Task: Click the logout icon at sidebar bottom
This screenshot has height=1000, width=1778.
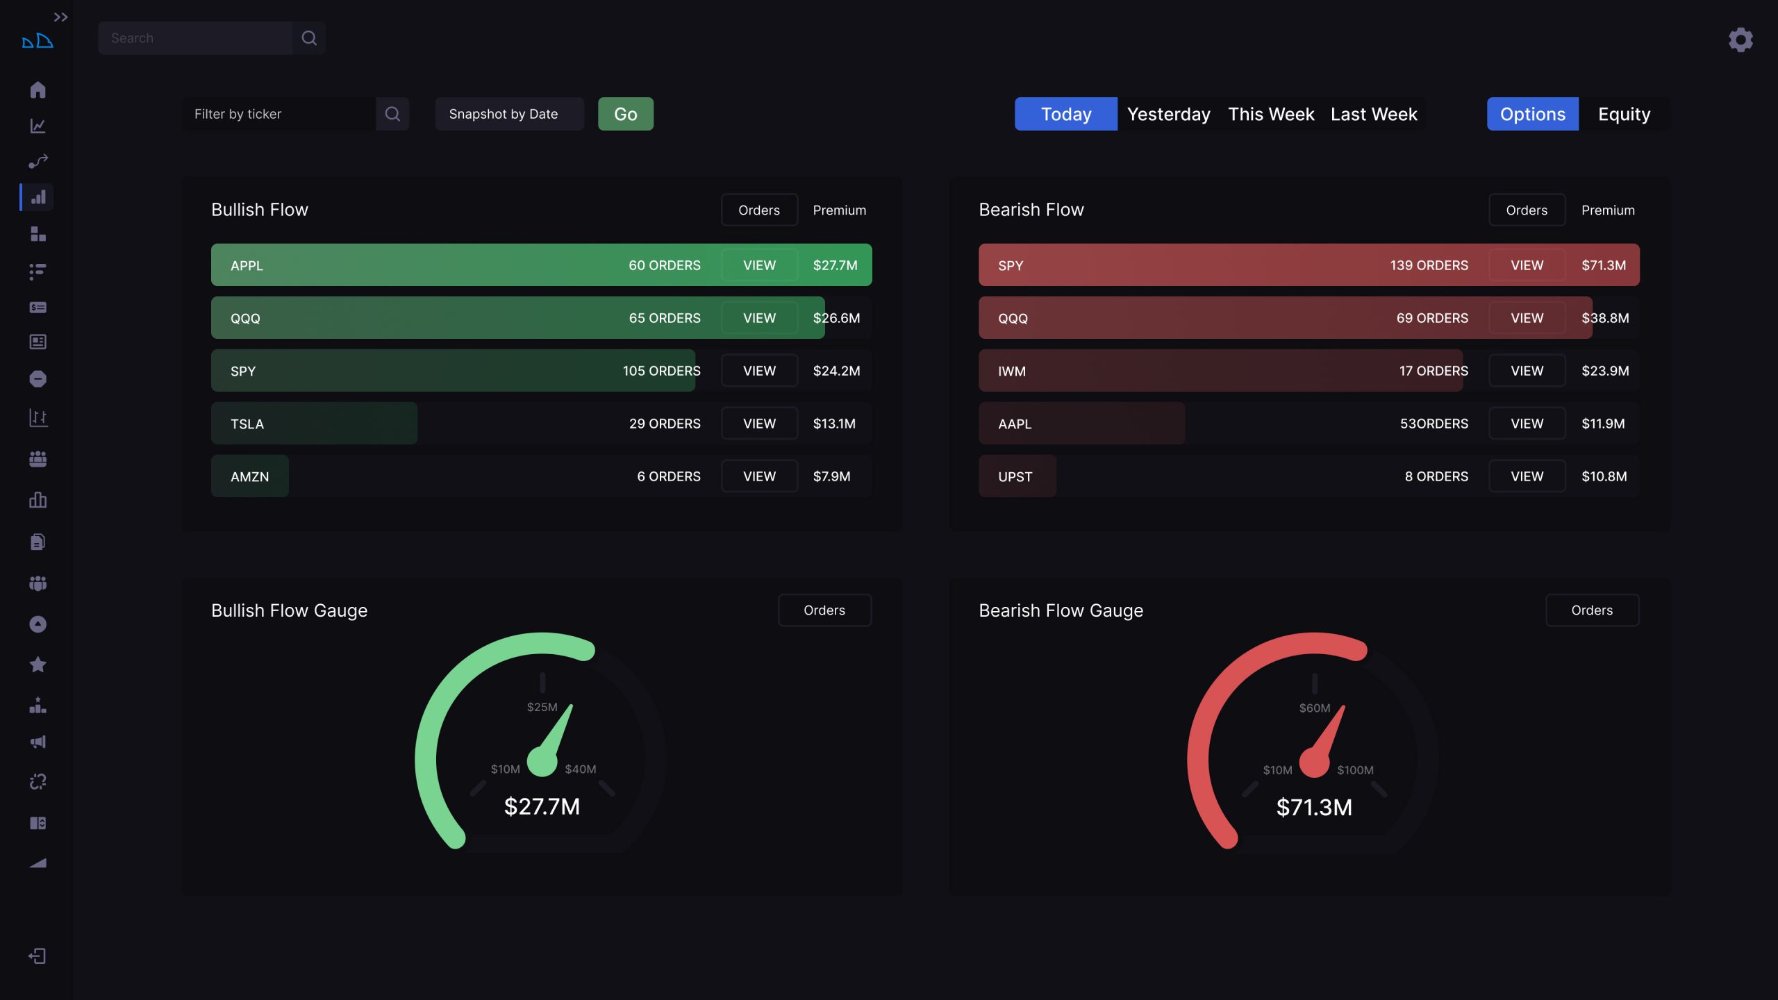Action: coord(38,956)
